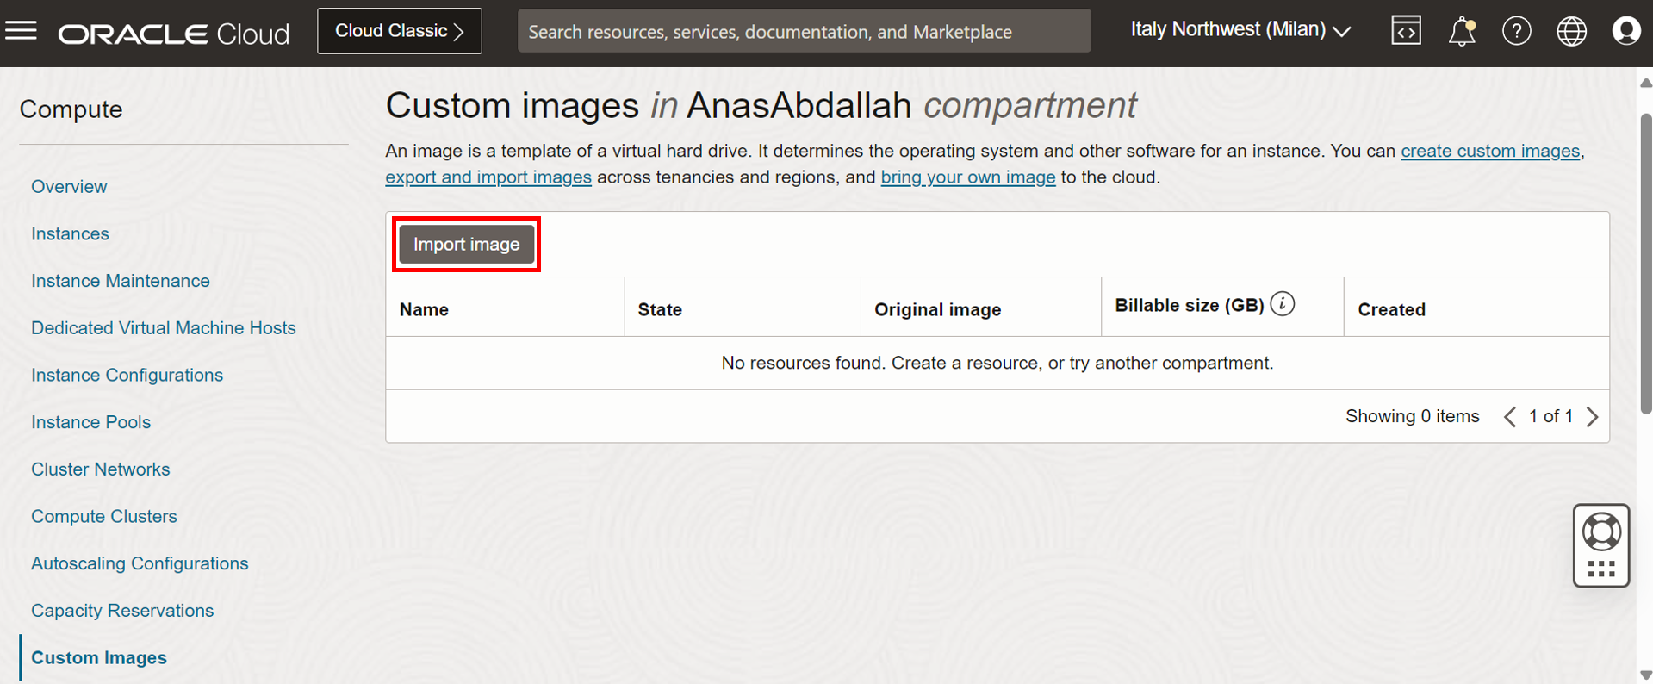Open the user profile avatar menu
This screenshot has width=1653, height=684.
[x=1626, y=32]
